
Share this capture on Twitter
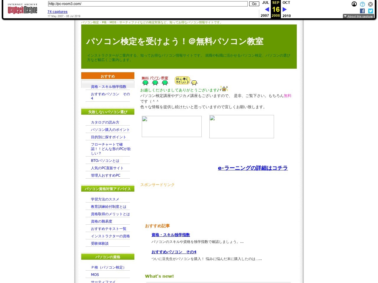point(370,11)
